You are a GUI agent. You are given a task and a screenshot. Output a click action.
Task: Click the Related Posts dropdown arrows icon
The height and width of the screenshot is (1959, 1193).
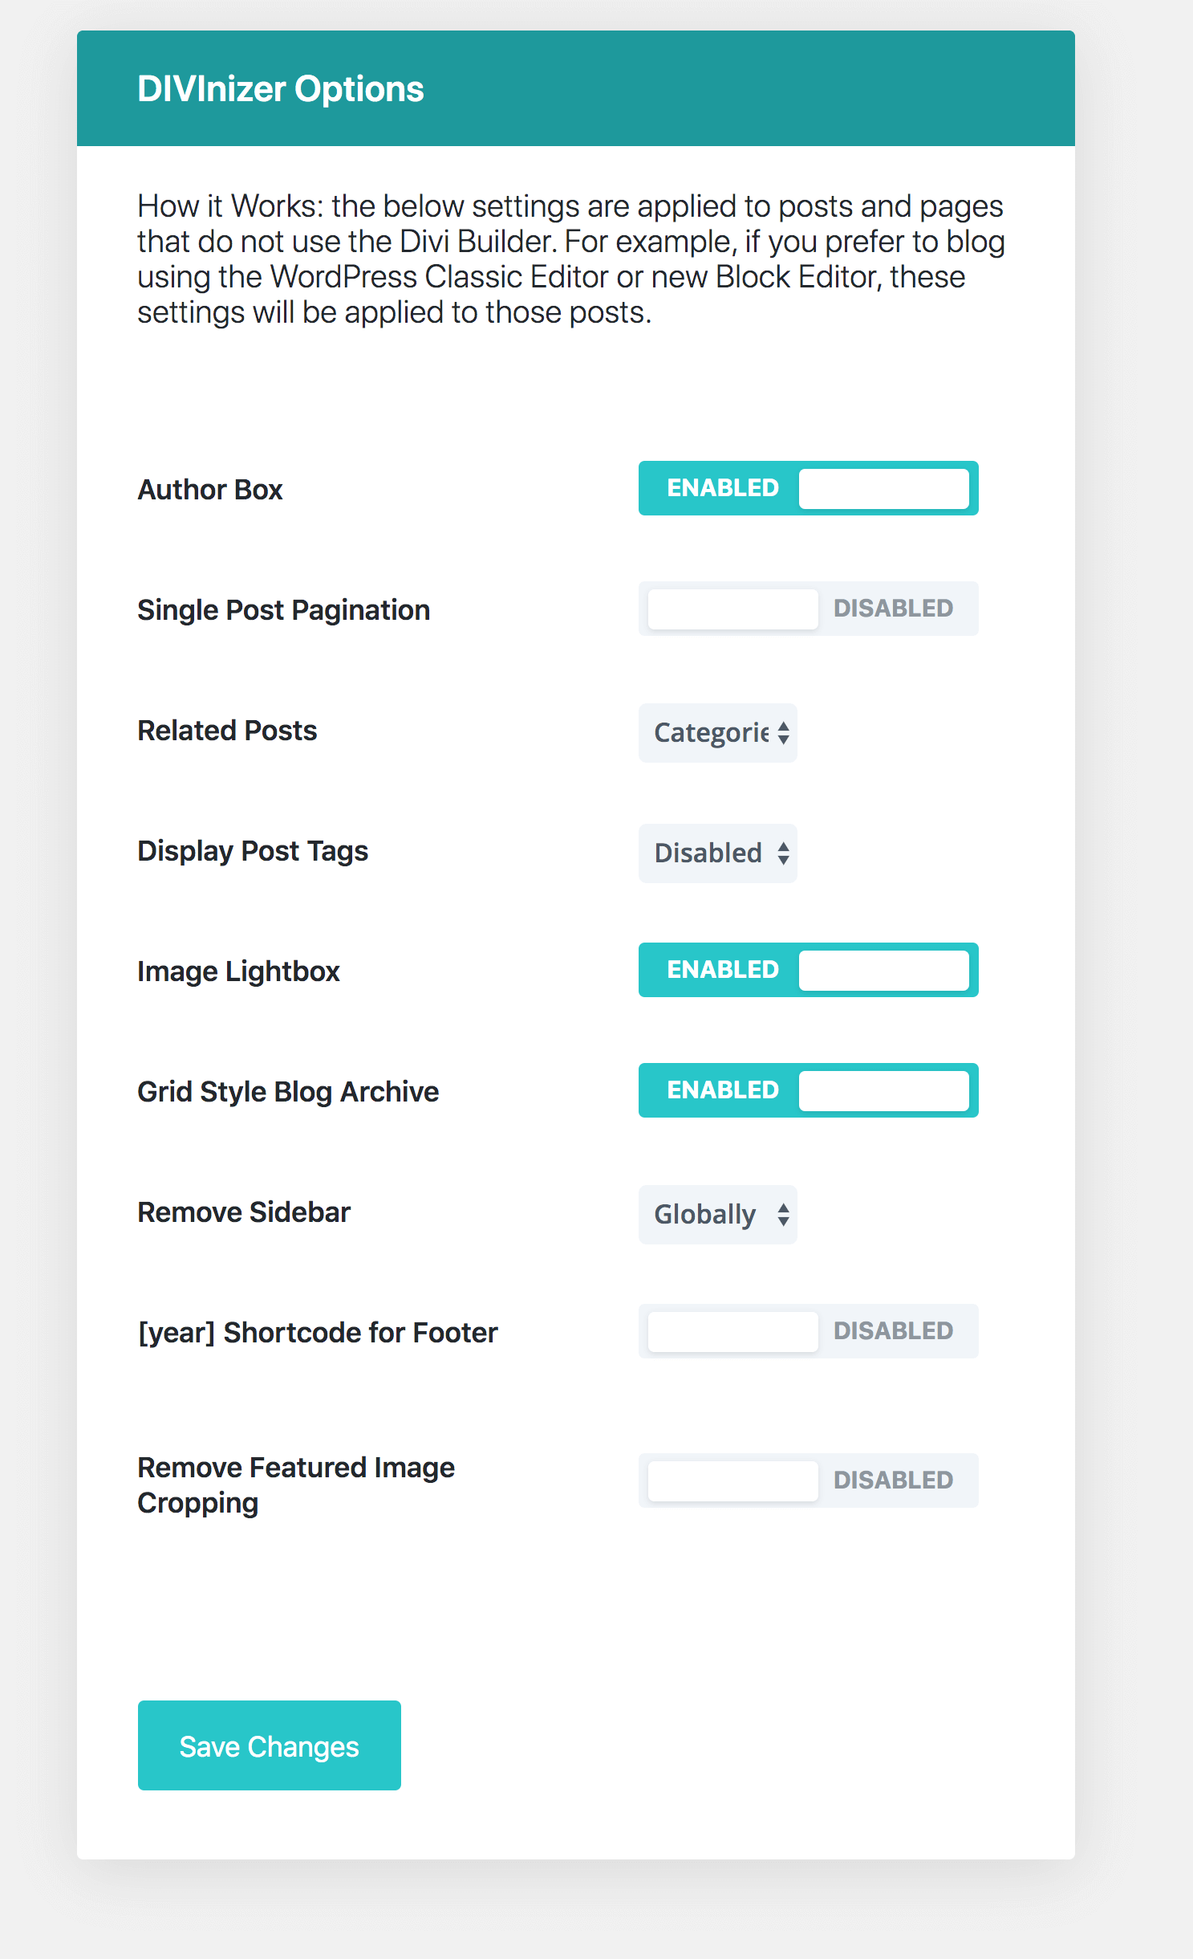click(783, 733)
